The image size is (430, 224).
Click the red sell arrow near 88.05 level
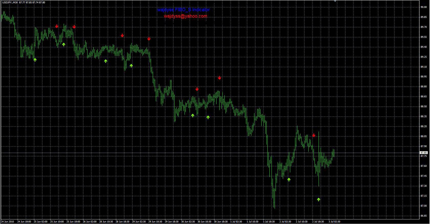[x=314, y=135]
